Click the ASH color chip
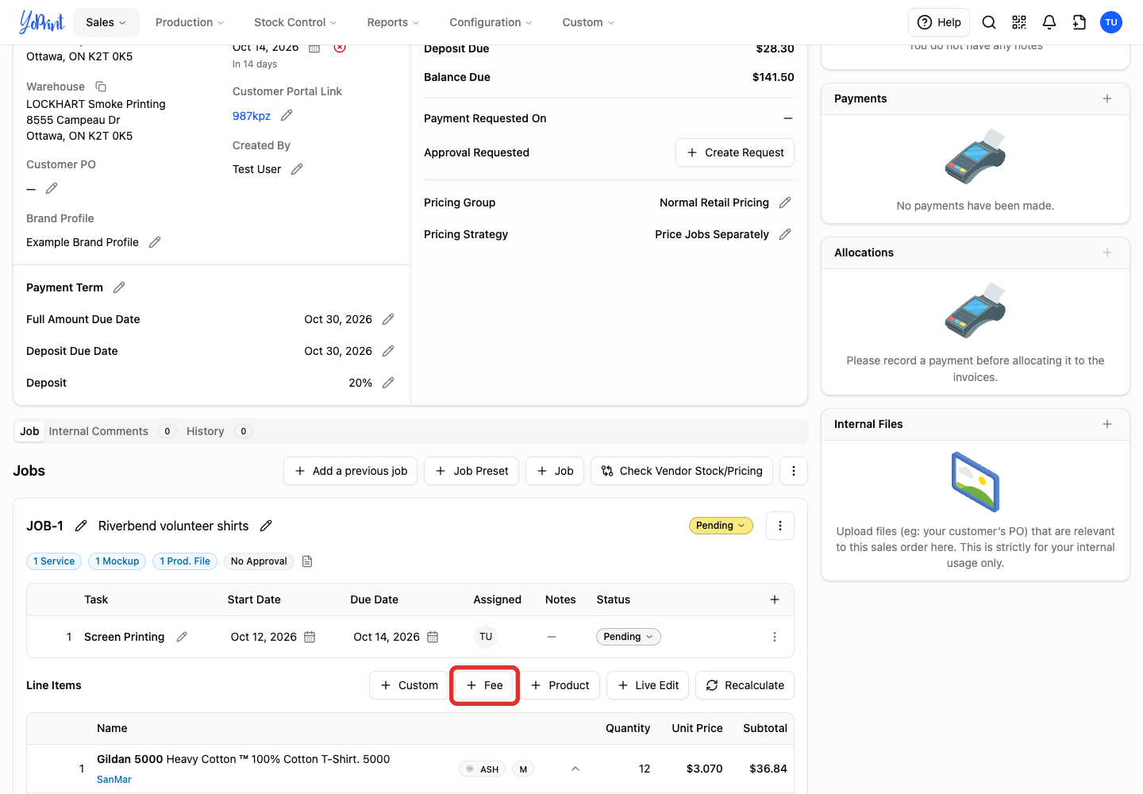 pyautogui.click(x=482, y=769)
